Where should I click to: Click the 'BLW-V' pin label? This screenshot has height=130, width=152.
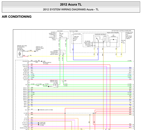coord(26,105)
